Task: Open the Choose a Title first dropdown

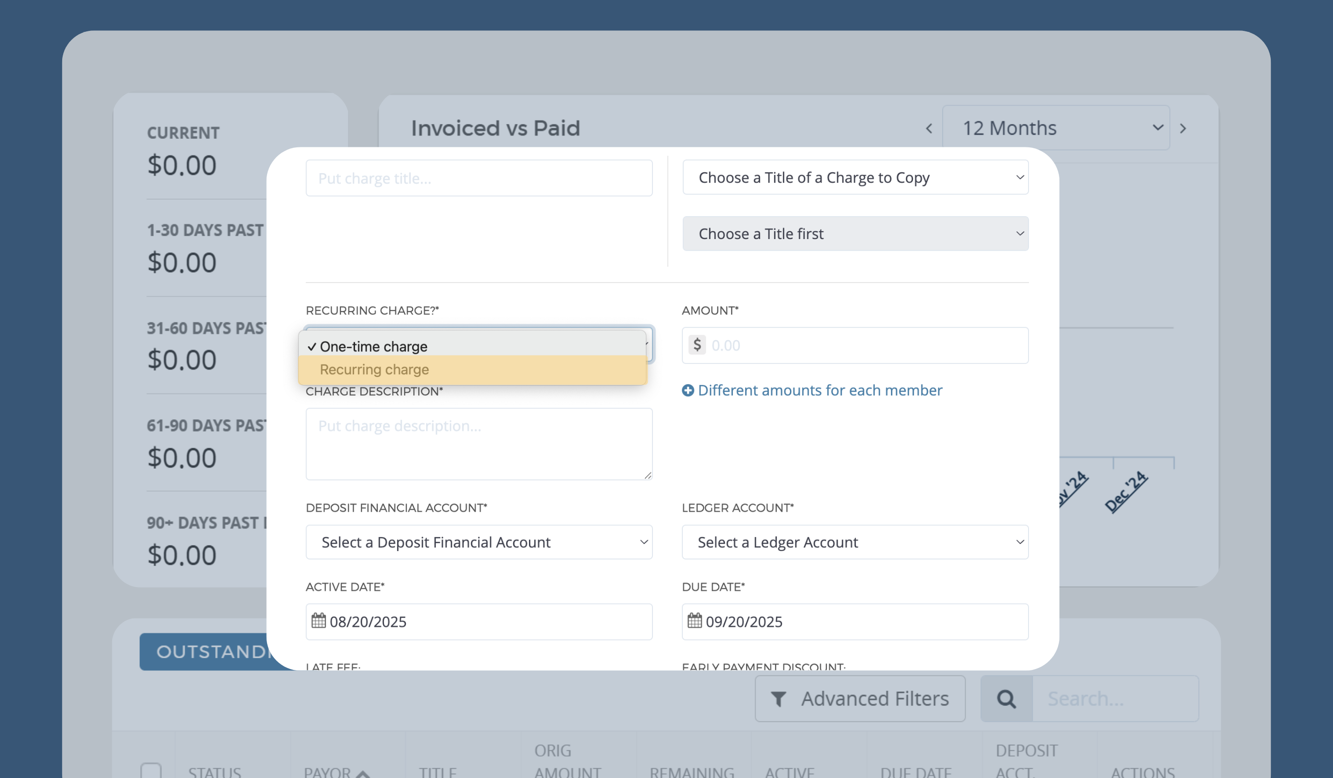Action: (x=855, y=233)
